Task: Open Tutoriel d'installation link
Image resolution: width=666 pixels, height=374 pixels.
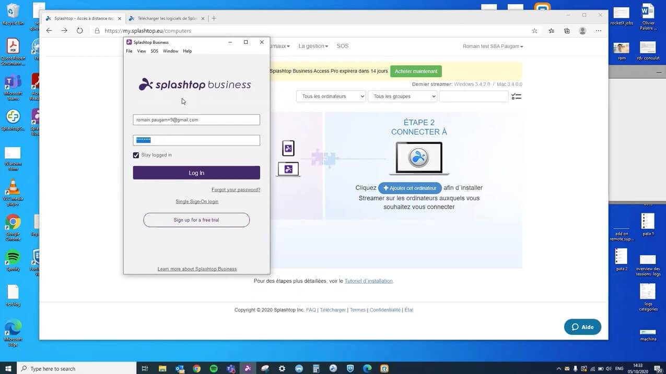Action: [368, 281]
